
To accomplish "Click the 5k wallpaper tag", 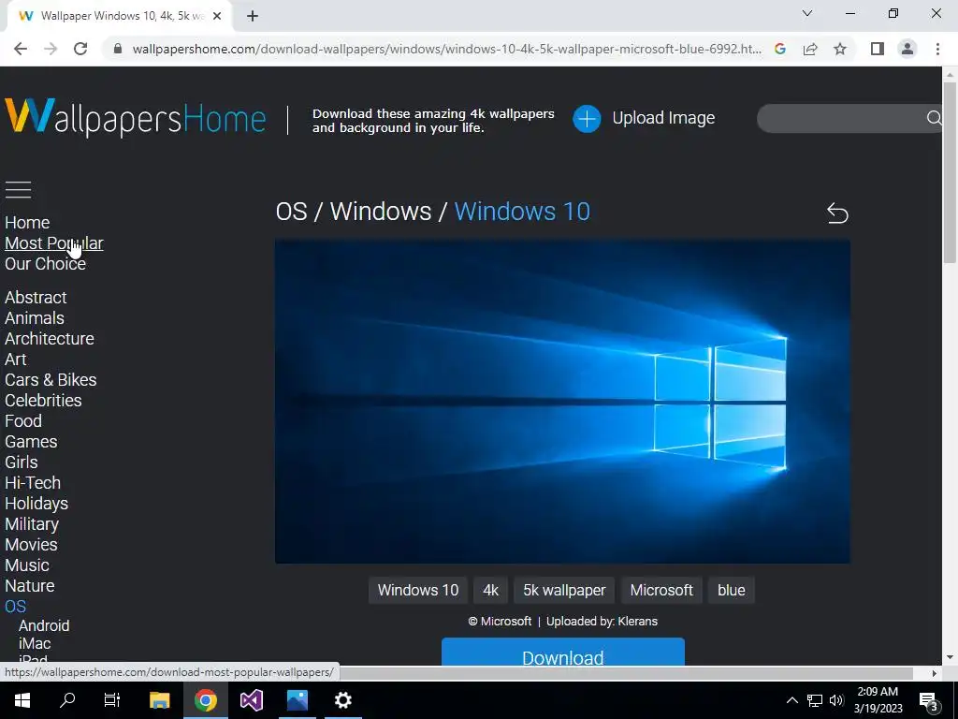I will pos(564,590).
